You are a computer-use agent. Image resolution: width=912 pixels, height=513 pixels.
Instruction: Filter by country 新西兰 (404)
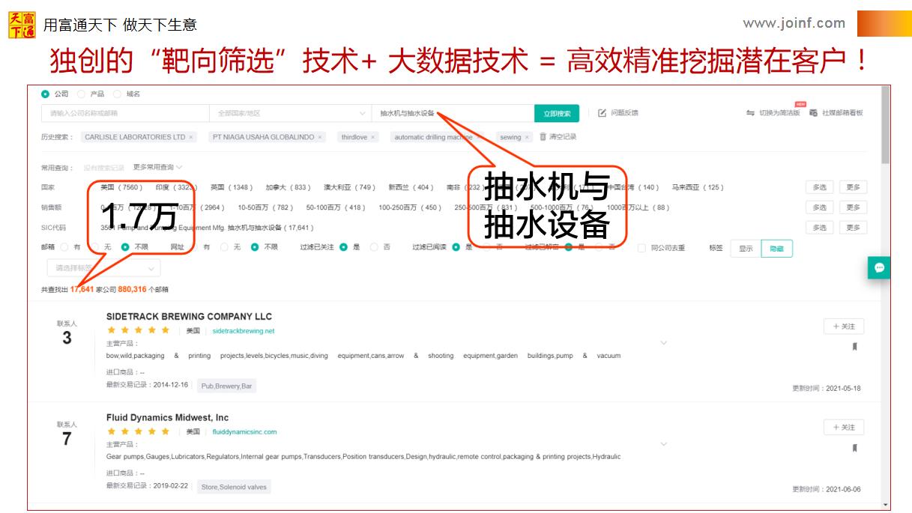click(x=411, y=187)
